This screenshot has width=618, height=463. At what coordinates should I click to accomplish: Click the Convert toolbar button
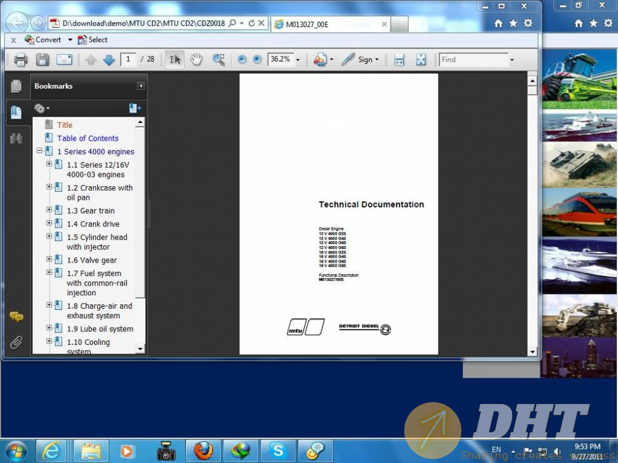pyautogui.click(x=43, y=40)
